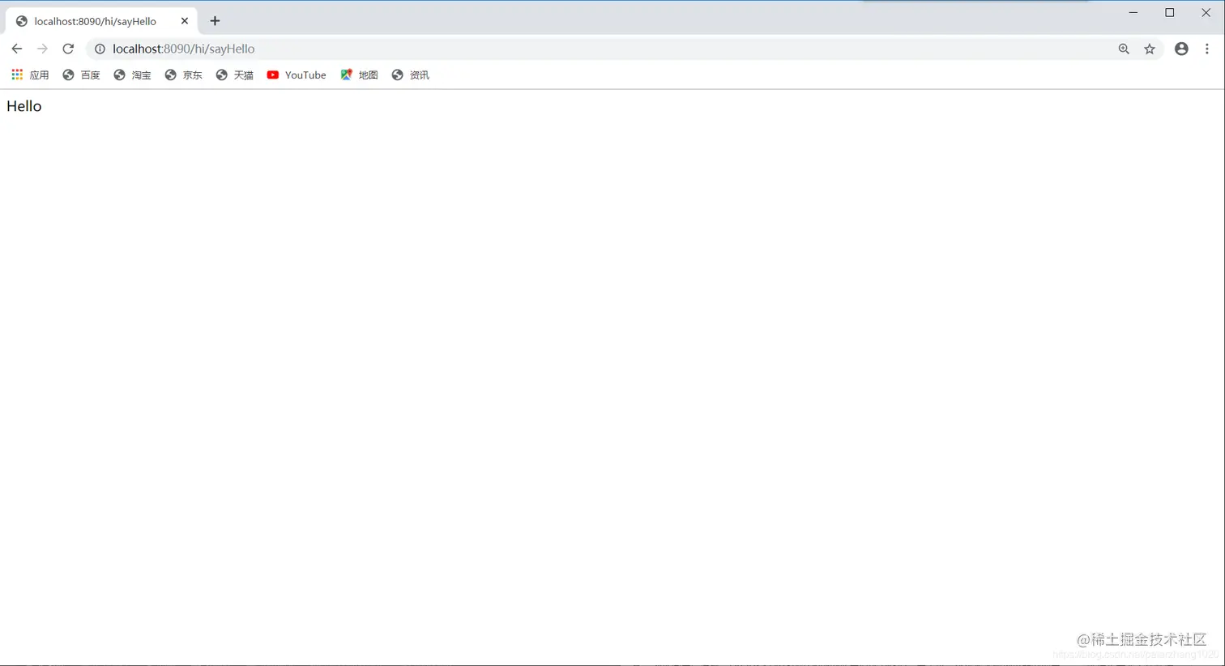Open Chrome's three-dot menu

[1207, 49]
